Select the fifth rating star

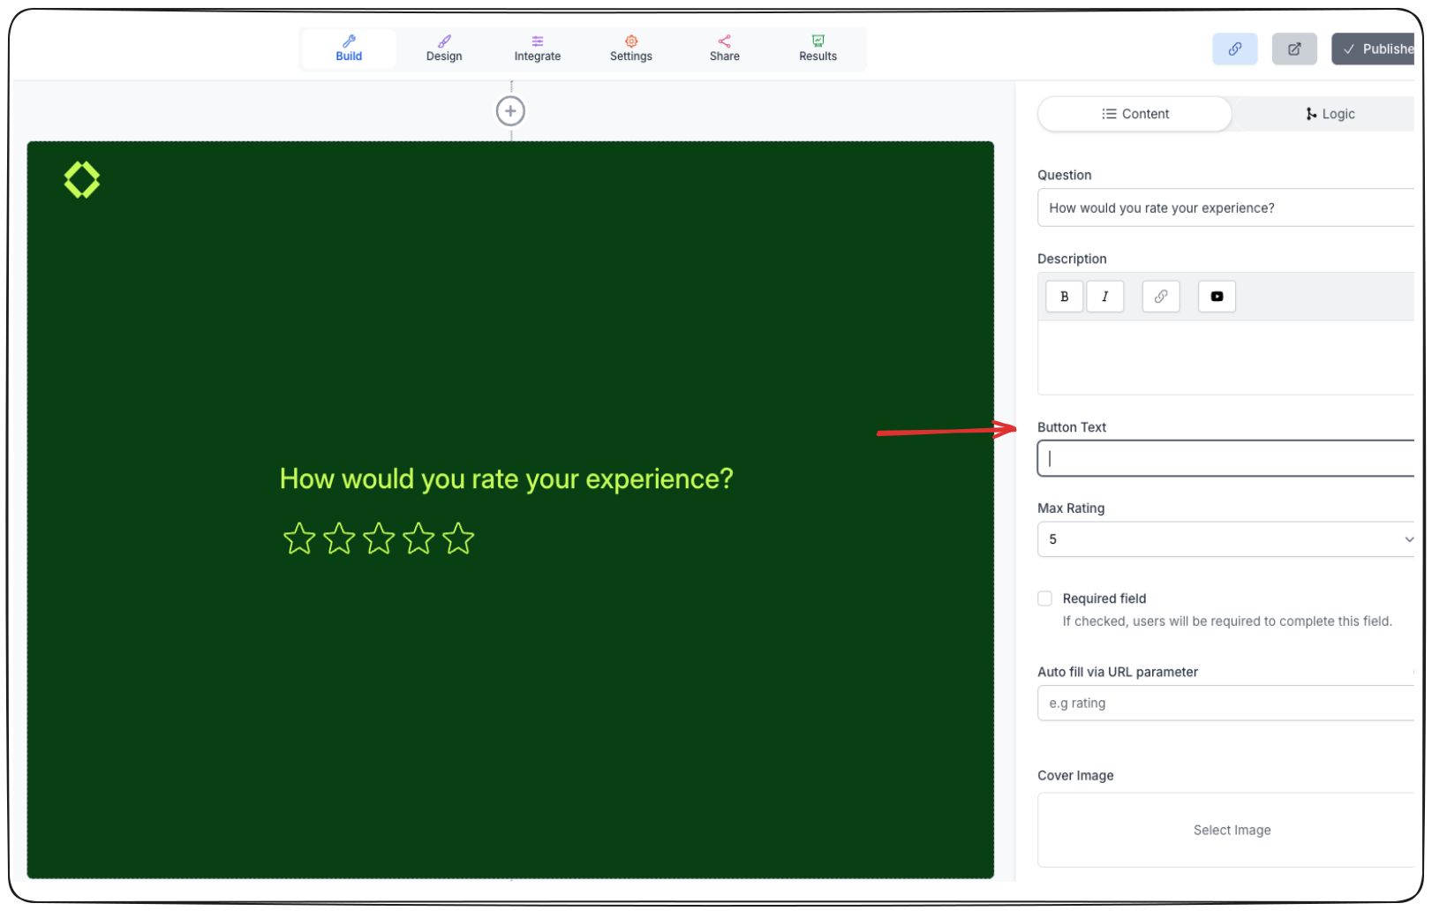[458, 538]
